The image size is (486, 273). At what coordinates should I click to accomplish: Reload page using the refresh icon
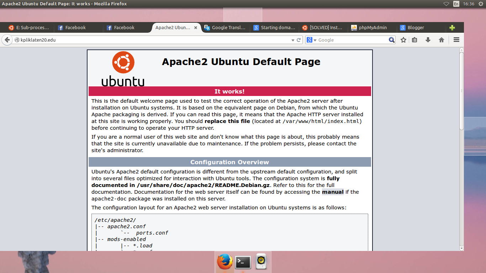[x=299, y=40]
